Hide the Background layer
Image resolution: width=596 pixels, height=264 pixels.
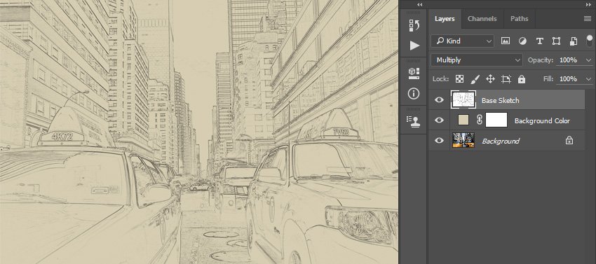point(439,141)
